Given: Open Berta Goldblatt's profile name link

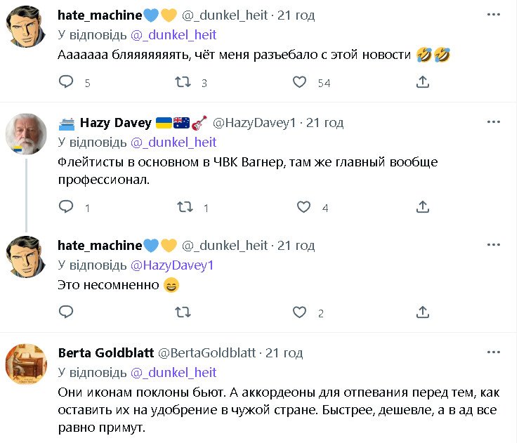Looking at the screenshot, I should (105, 352).
